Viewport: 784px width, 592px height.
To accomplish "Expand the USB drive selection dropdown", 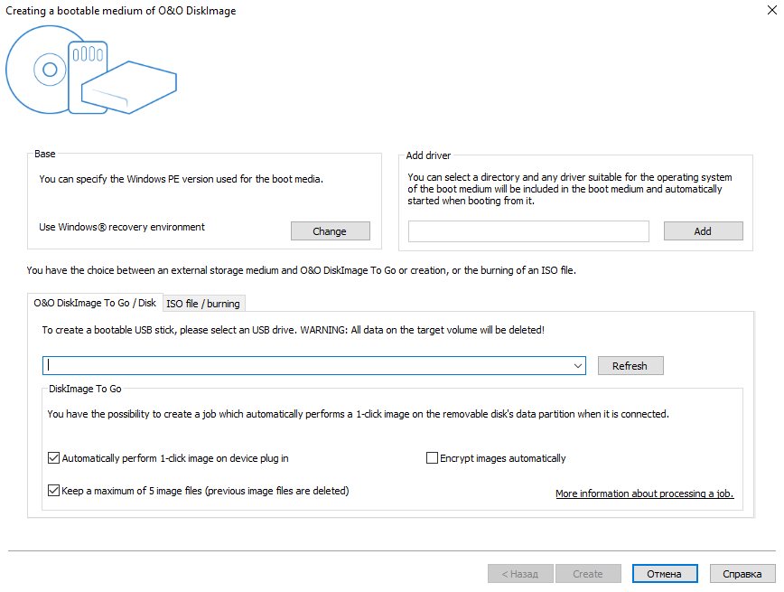I will (x=577, y=366).
